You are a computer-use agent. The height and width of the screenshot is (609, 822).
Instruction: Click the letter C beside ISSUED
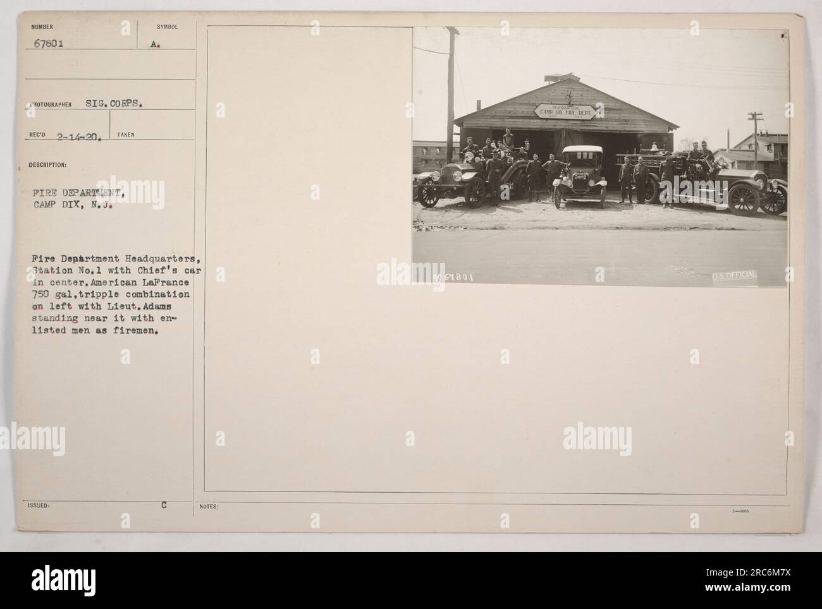(x=165, y=506)
